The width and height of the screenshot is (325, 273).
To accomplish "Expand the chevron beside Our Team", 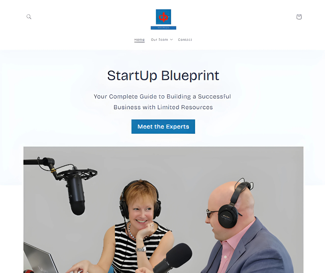I will pyautogui.click(x=171, y=39).
